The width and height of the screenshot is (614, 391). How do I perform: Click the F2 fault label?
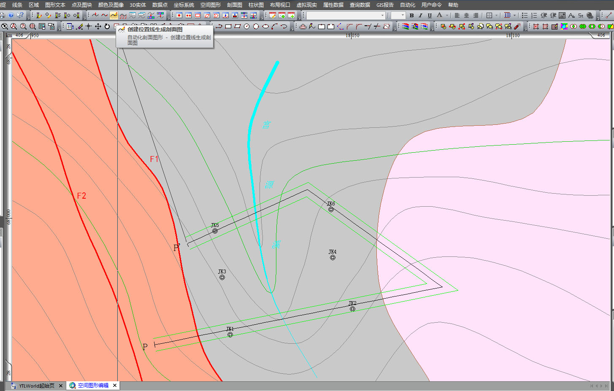tap(81, 196)
